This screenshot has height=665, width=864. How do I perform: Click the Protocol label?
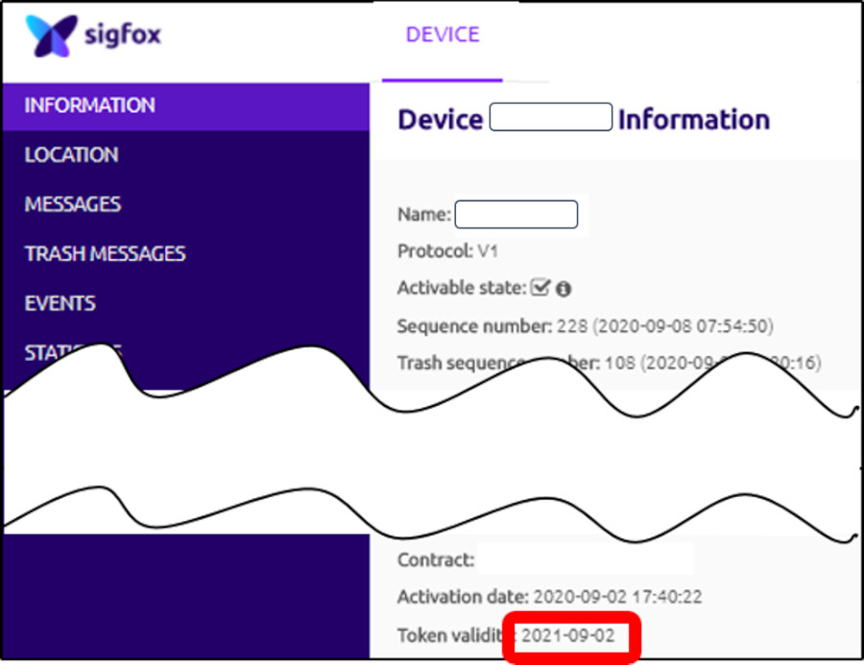coord(435,251)
